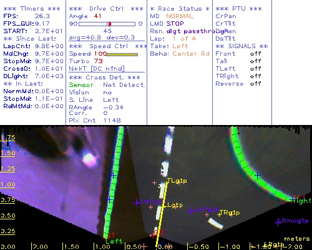Click the green Right lane label
The height and width of the screenshot is (250, 312).
coord(301,201)
